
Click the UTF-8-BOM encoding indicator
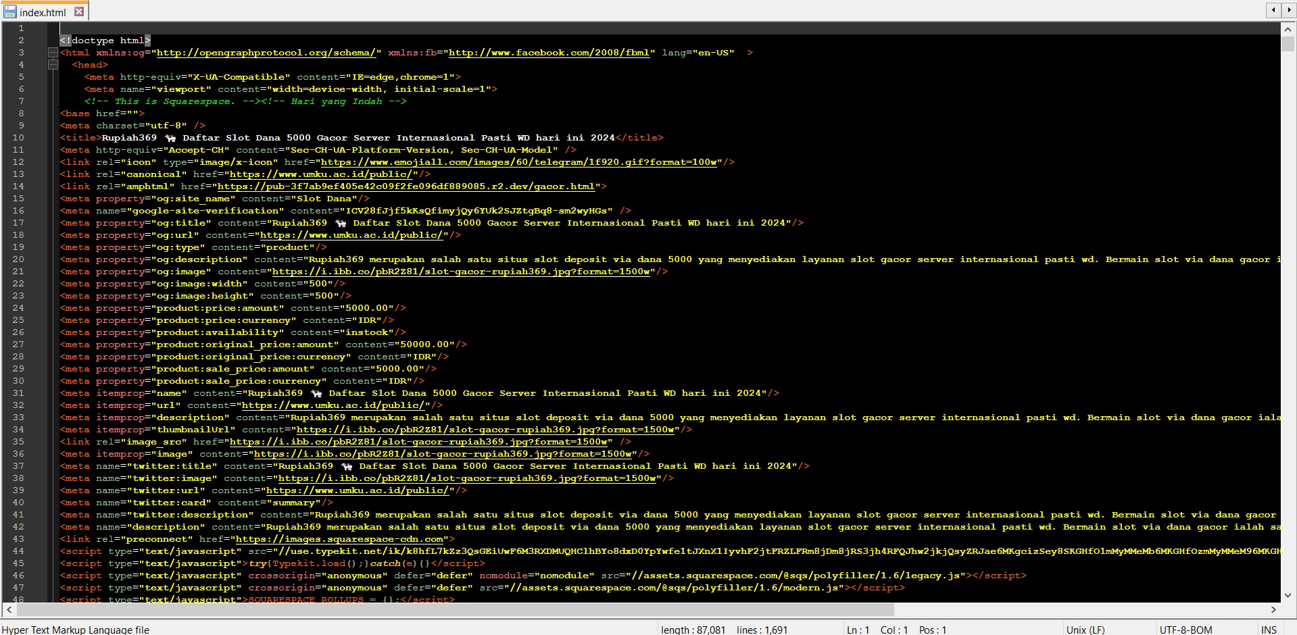tap(1186, 630)
